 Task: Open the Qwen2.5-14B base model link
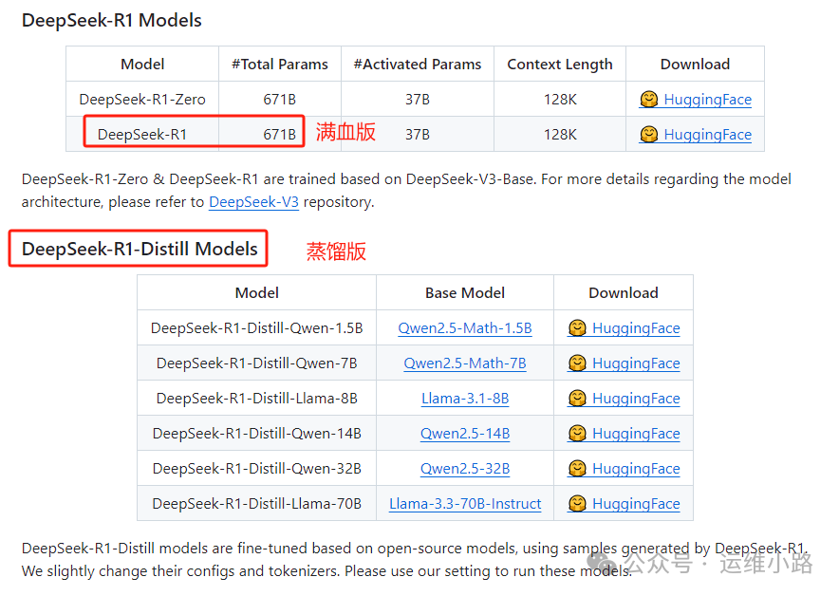click(x=465, y=433)
